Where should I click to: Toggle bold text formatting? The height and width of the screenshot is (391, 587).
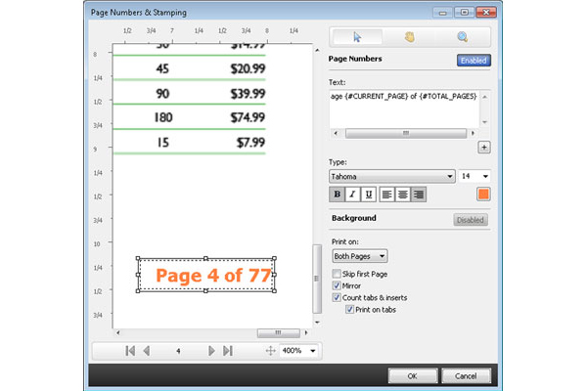(339, 195)
